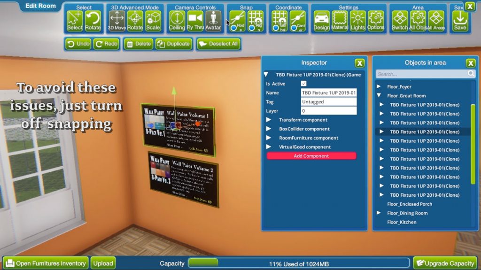
Task: Open Design settings car icon
Action: (x=321, y=21)
